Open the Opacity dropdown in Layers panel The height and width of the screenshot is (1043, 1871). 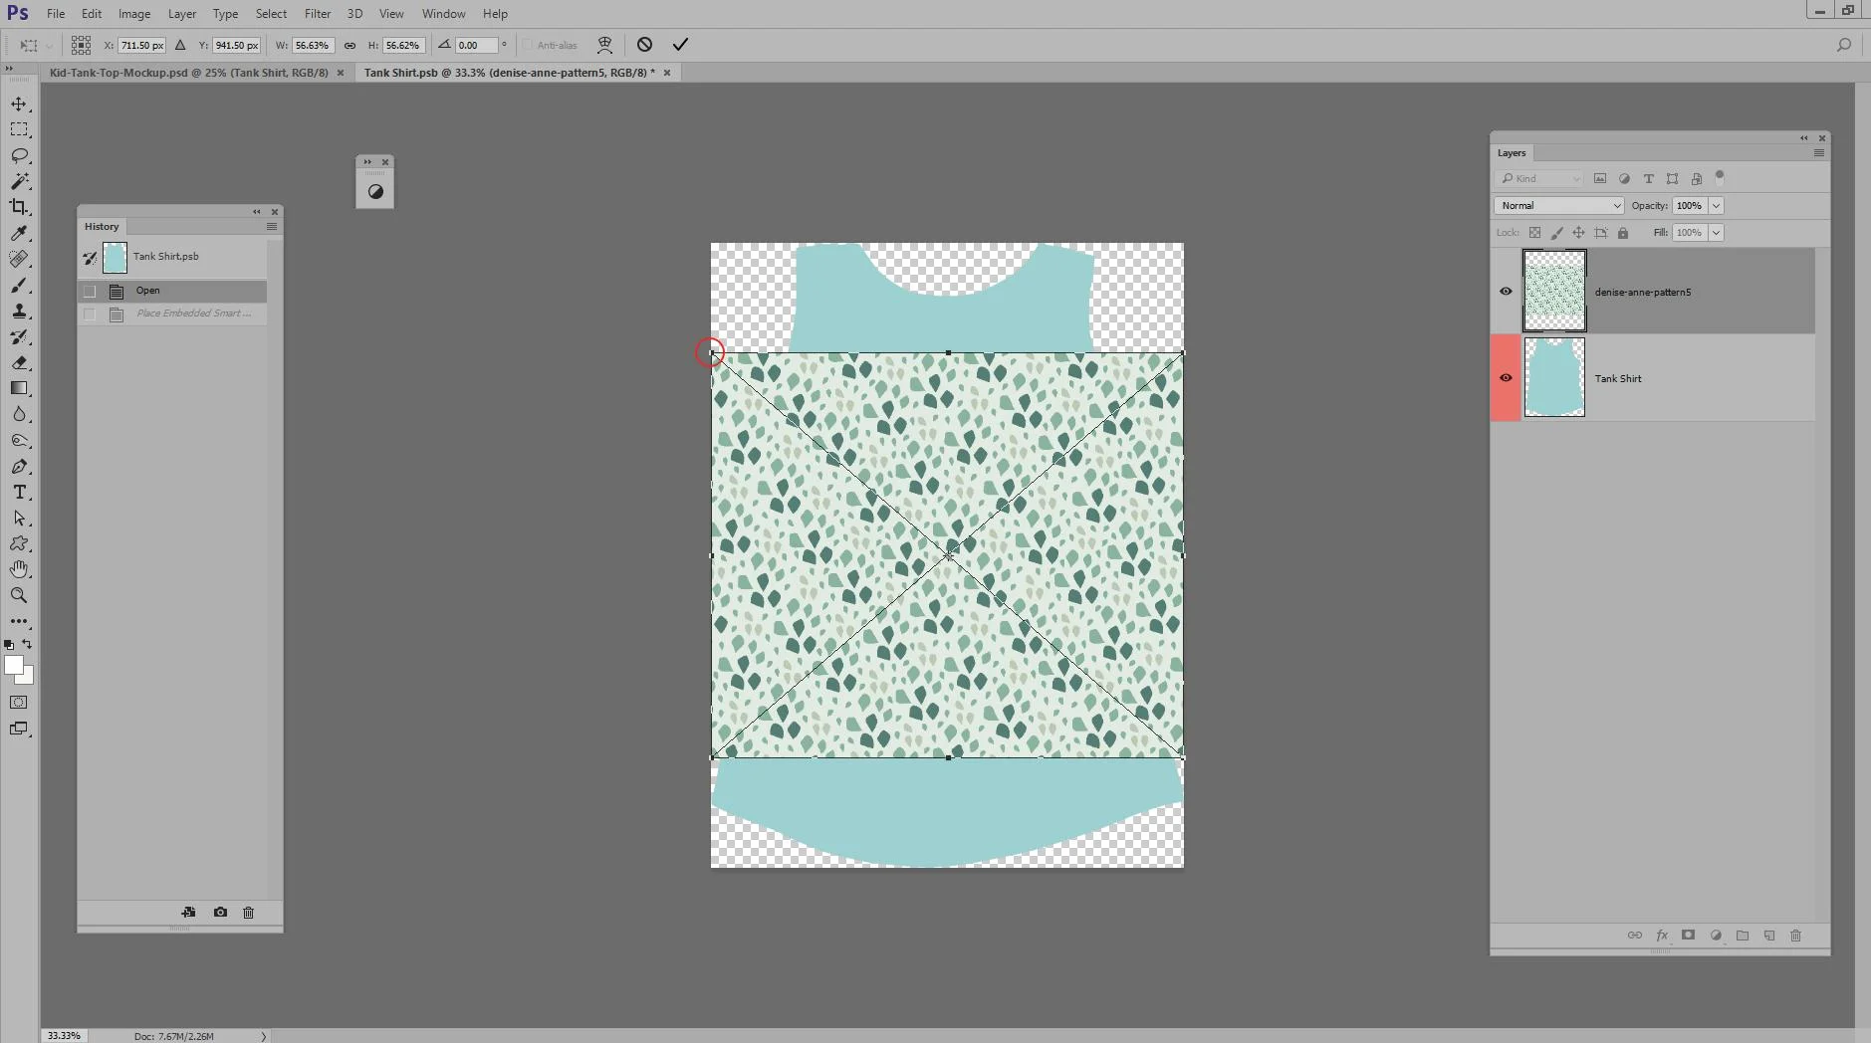[x=1716, y=205]
